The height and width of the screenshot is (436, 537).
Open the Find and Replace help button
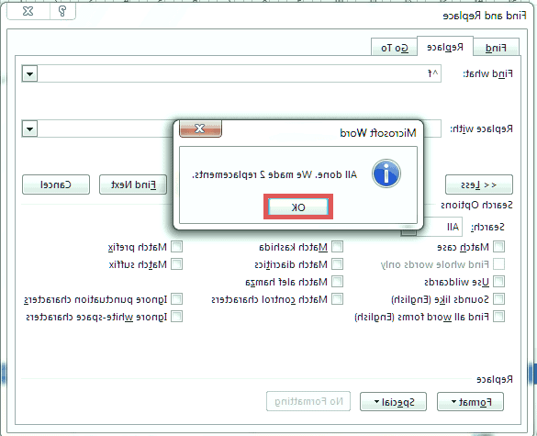[x=62, y=11]
